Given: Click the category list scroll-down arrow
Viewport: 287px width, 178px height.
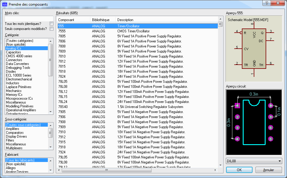Looking at the screenshot, I should pos(51,112).
